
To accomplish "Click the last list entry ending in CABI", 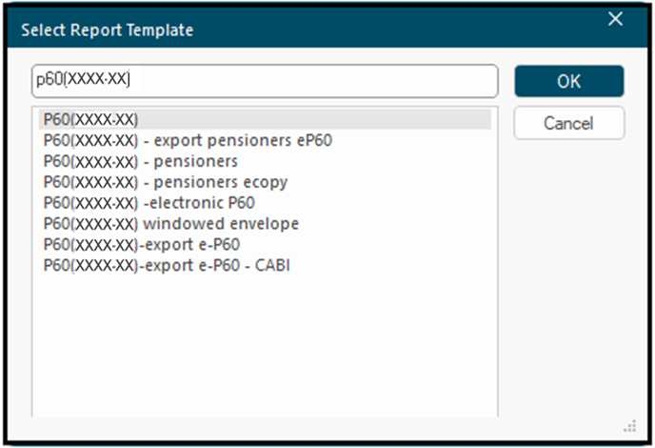I will tap(167, 266).
